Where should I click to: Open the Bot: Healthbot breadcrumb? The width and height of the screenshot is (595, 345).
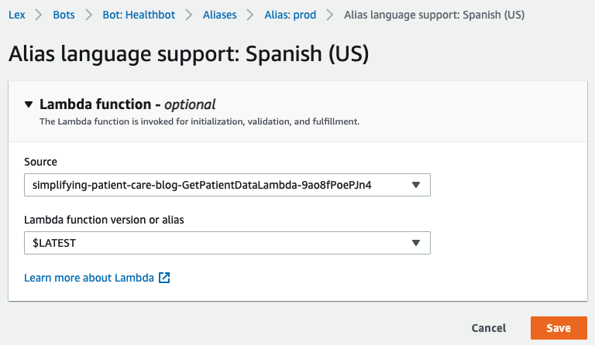click(x=140, y=15)
